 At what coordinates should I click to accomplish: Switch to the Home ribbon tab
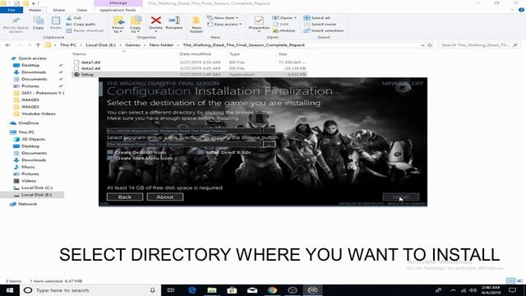click(35, 10)
